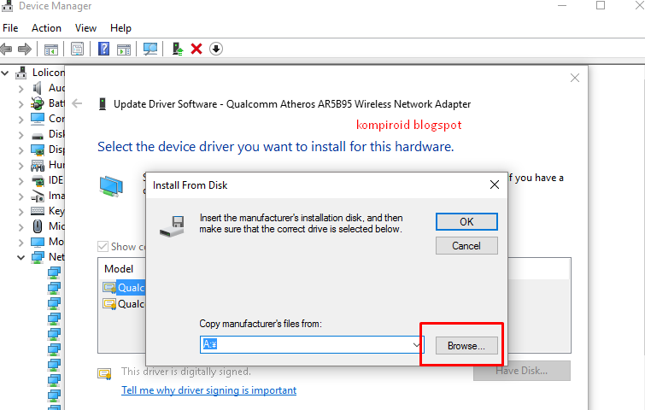Select the Disk drives category icon
Image resolution: width=645 pixels, height=410 pixels.
tap(38, 136)
